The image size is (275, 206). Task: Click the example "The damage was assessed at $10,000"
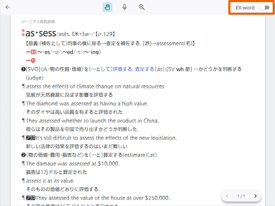[x=73, y=164]
